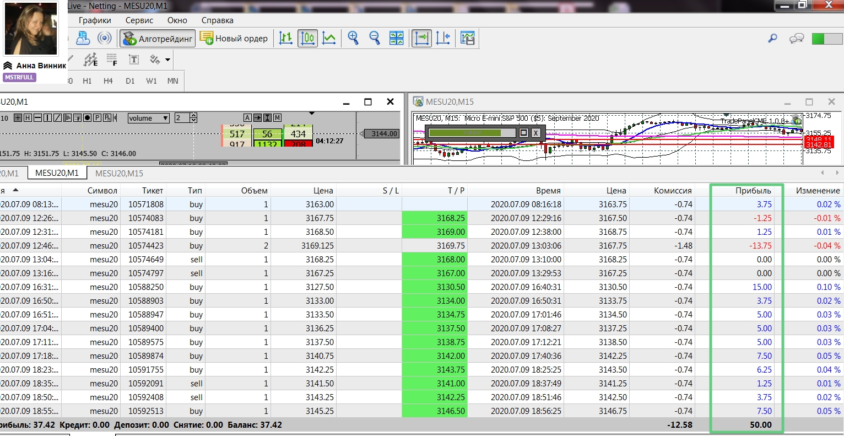
Task: Zoom in on the chart
Action: click(353, 38)
